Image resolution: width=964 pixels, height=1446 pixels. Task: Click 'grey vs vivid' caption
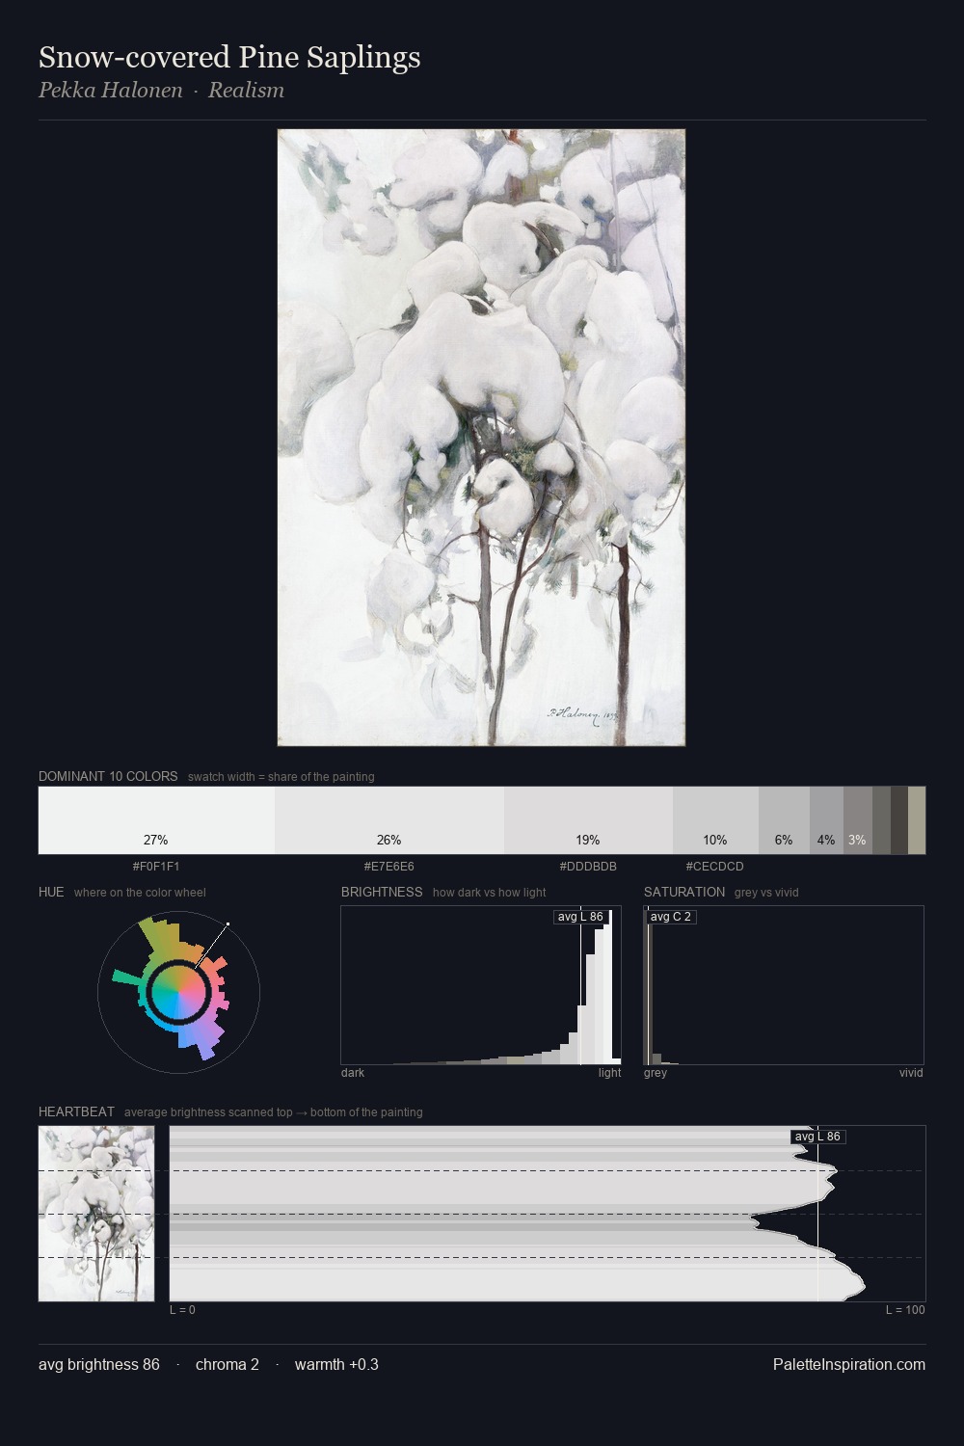pyautogui.click(x=766, y=893)
